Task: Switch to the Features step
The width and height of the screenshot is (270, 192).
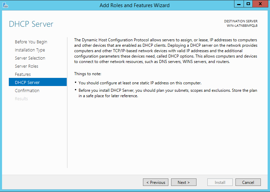Action: pyautogui.click(x=23, y=74)
